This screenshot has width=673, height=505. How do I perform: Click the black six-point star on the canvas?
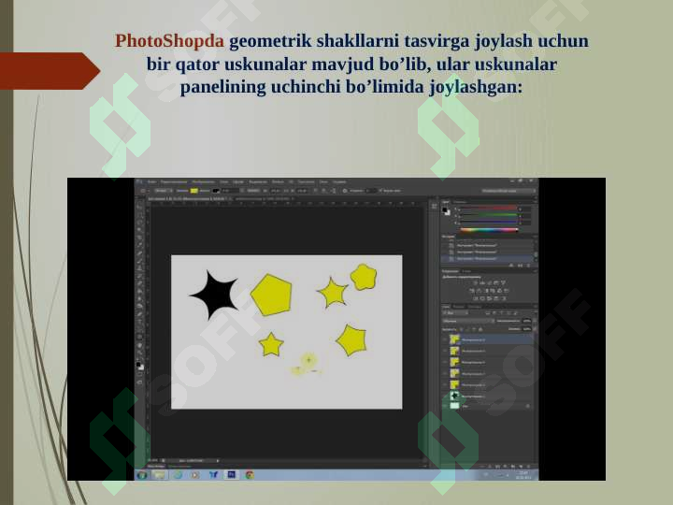pyautogui.click(x=216, y=296)
